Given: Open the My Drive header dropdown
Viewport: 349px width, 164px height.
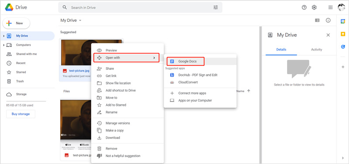Looking at the screenshot, I should [x=71, y=20].
